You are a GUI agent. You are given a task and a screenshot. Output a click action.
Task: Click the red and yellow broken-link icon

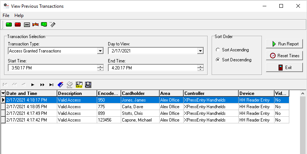pos(35,25)
